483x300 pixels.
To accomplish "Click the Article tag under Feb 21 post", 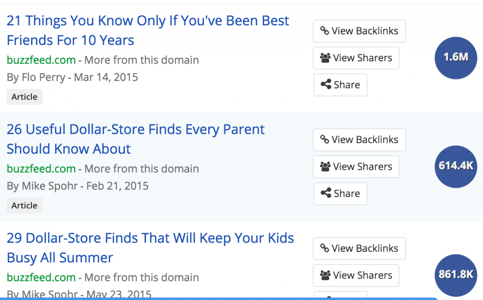I will coord(24,205).
